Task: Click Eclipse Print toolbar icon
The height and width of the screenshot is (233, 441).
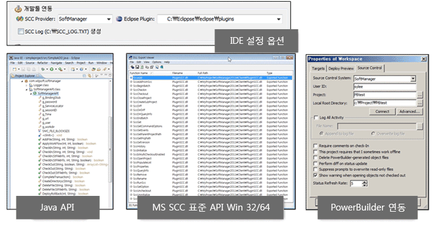Action: (34, 69)
